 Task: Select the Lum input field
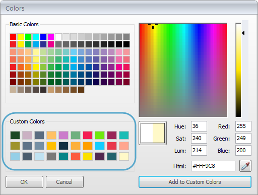point(199,150)
